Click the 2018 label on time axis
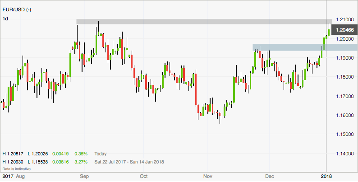 point(326,176)
